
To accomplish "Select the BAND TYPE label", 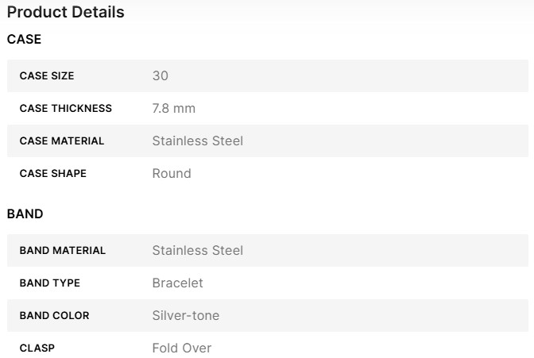I will 50,283.
